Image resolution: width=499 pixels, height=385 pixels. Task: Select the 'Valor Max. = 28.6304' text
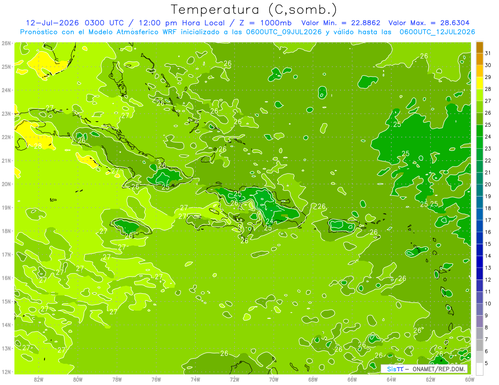pos(429,23)
